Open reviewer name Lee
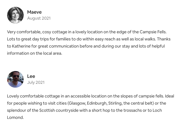The width and height of the screenshot is (178, 126). pos(31,76)
